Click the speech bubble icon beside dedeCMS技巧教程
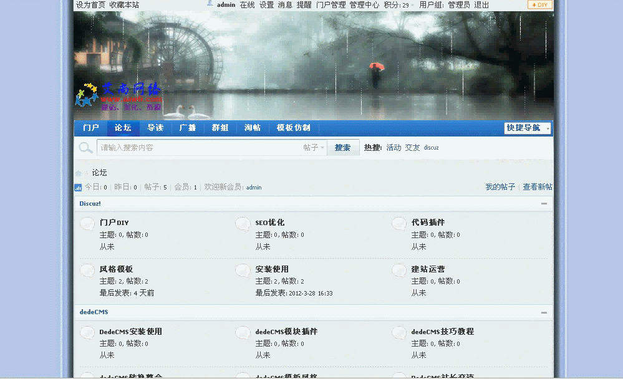Viewport: 623px width, 379px height. tap(399, 333)
